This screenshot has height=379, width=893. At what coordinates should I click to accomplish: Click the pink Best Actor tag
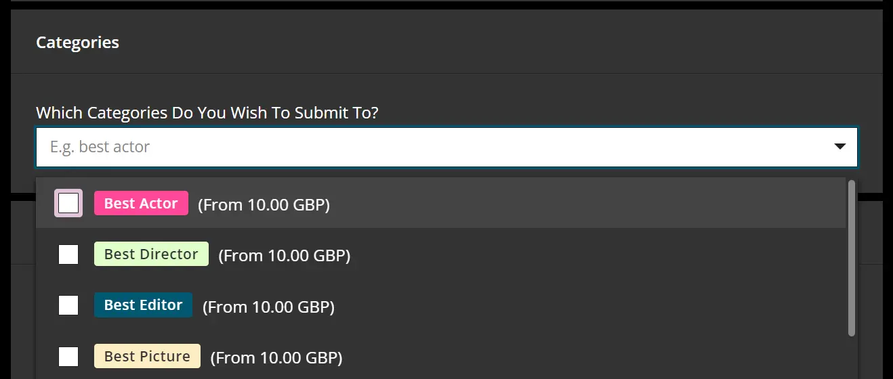[141, 203]
